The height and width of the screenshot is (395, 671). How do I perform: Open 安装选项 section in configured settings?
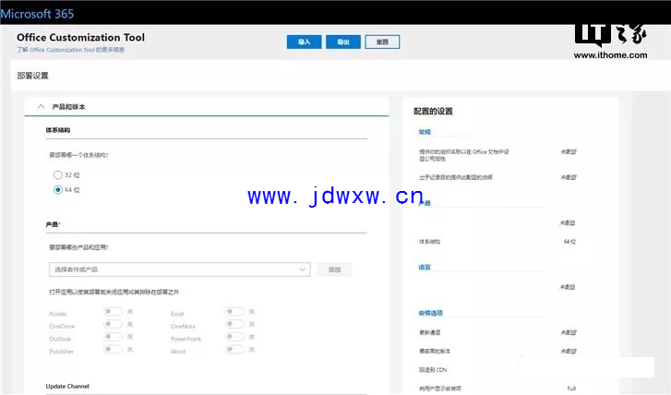430,313
